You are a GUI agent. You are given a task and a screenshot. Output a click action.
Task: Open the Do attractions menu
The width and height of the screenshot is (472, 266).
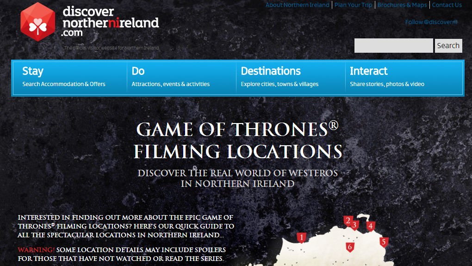click(181, 78)
